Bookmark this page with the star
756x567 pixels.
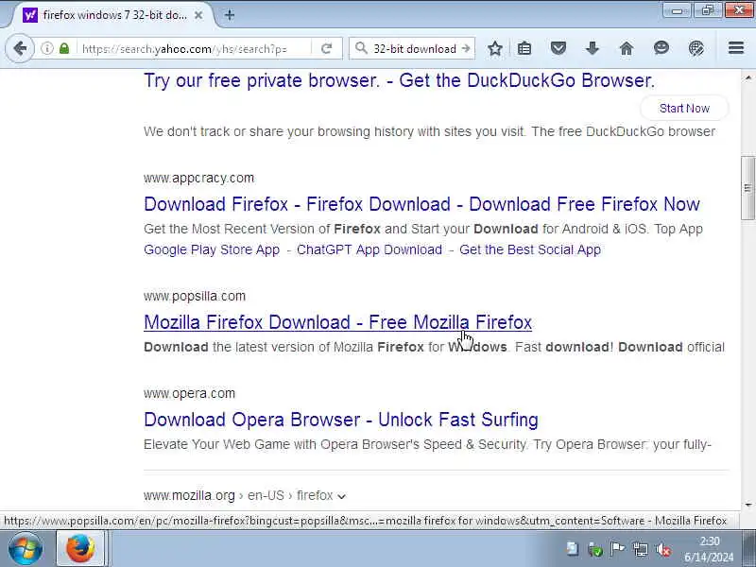pos(494,48)
